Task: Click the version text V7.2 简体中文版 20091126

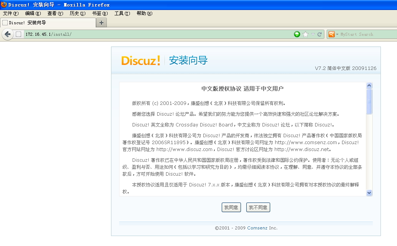Action: [x=346, y=68]
